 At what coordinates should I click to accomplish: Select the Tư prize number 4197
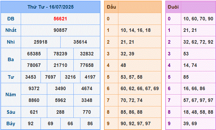(90, 77)
